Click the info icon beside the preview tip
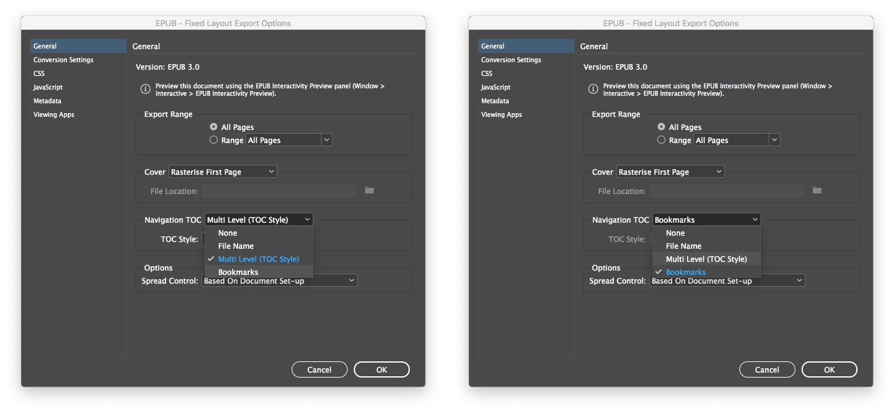Viewport: 893px width, 413px height. pos(145,88)
